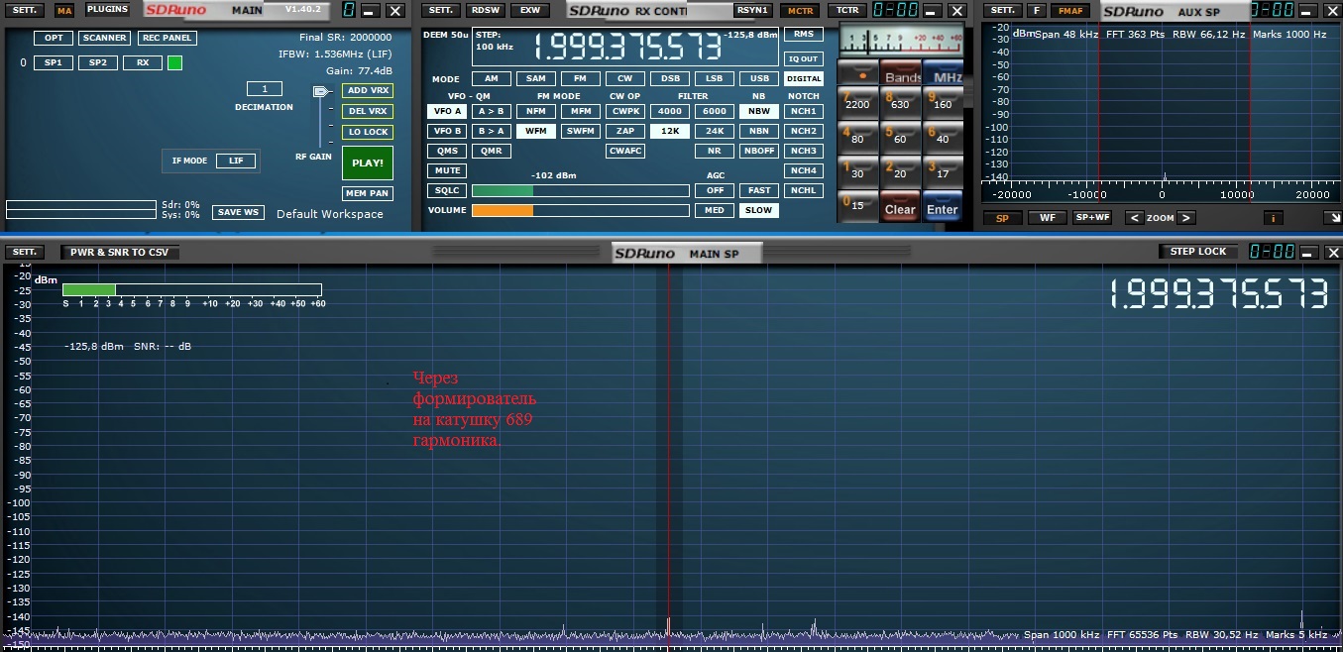Screen dimensions: 1343x652
Task: Enable the NR noise reduction button
Action: tap(715, 151)
